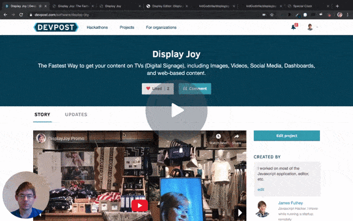
Task: Expand the account menu caret beside avatar
Action: [x=317, y=27]
